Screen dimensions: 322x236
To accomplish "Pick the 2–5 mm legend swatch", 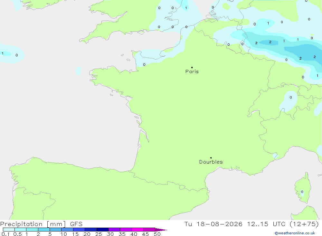I will 44,230.
